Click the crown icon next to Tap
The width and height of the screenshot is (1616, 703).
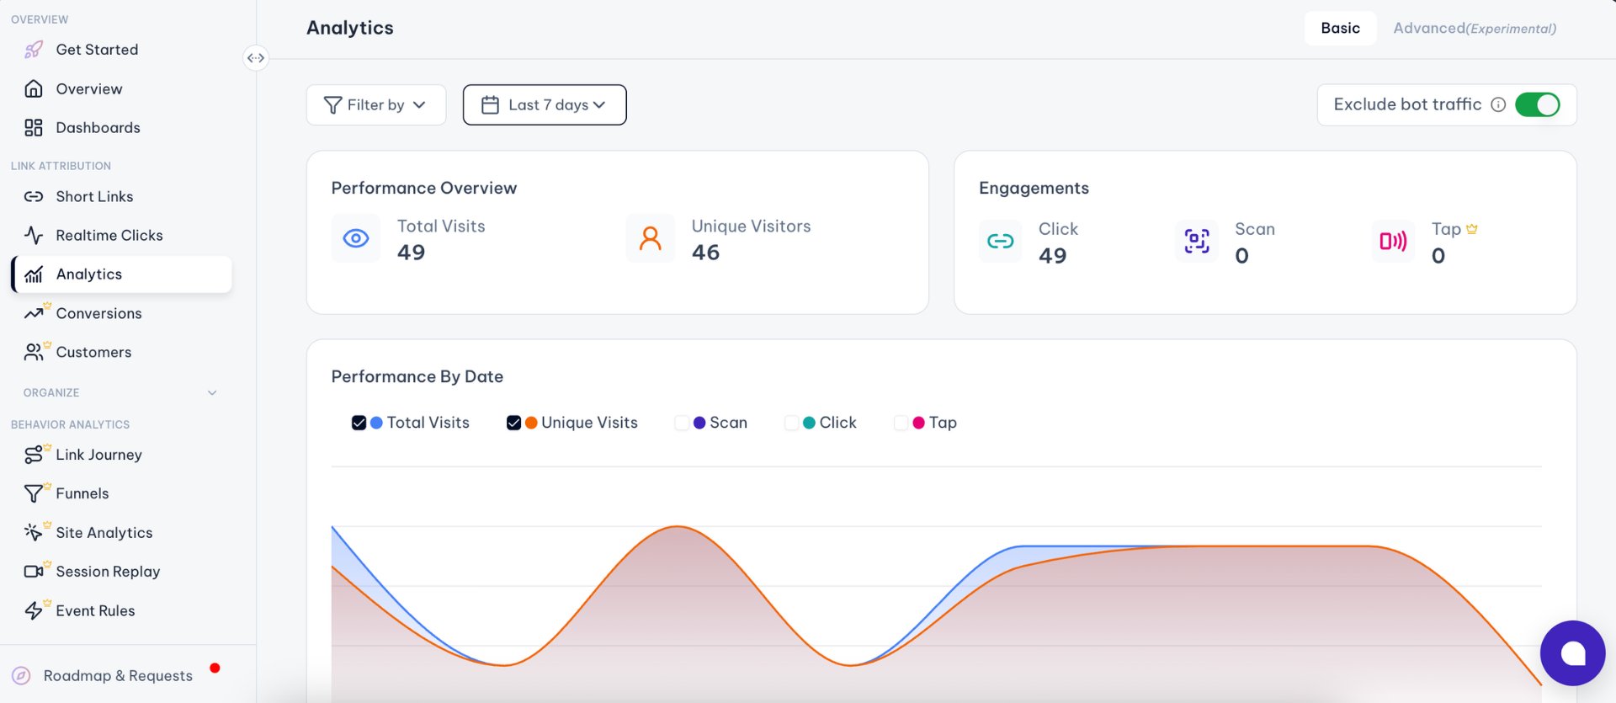(x=1472, y=229)
